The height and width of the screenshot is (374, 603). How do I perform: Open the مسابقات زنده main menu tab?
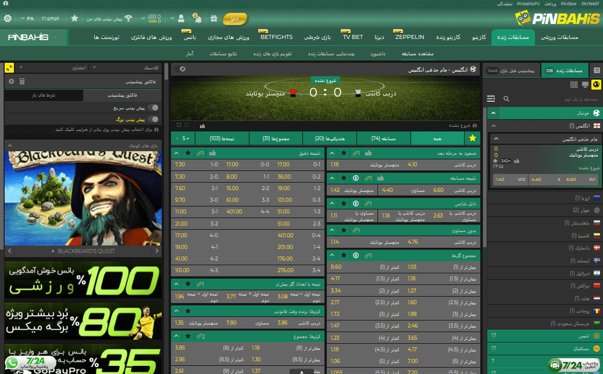(x=513, y=37)
